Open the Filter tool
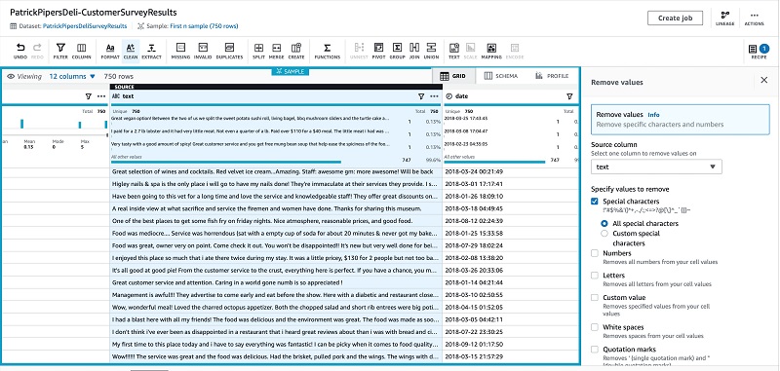The width and height of the screenshot is (780, 371). [60, 51]
